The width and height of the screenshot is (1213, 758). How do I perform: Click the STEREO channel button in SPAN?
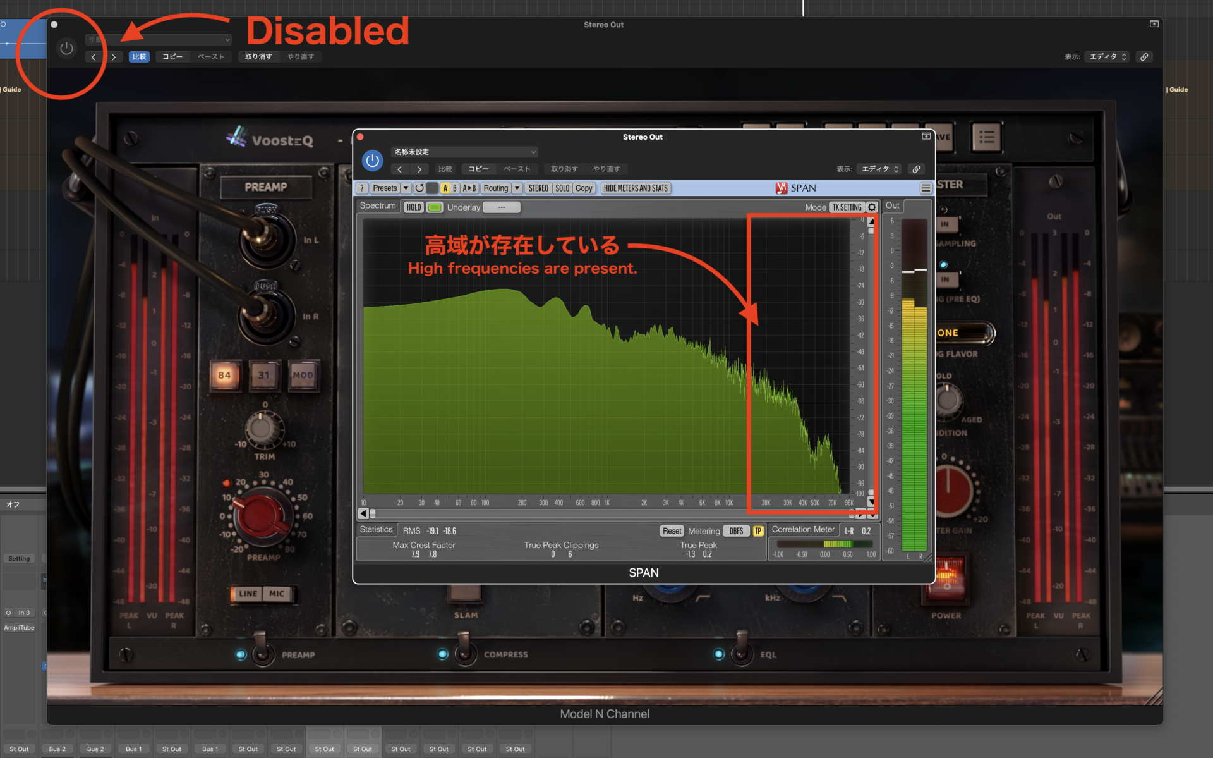[x=538, y=188]
